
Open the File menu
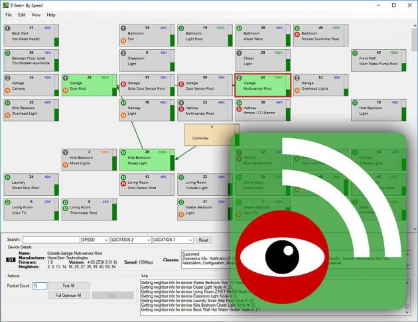point(9,15)
